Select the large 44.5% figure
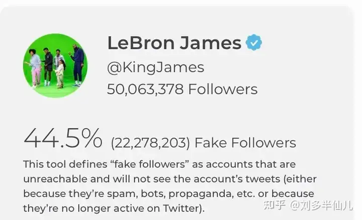This screenshot has height=220, width=362. [x=63, y=138]
